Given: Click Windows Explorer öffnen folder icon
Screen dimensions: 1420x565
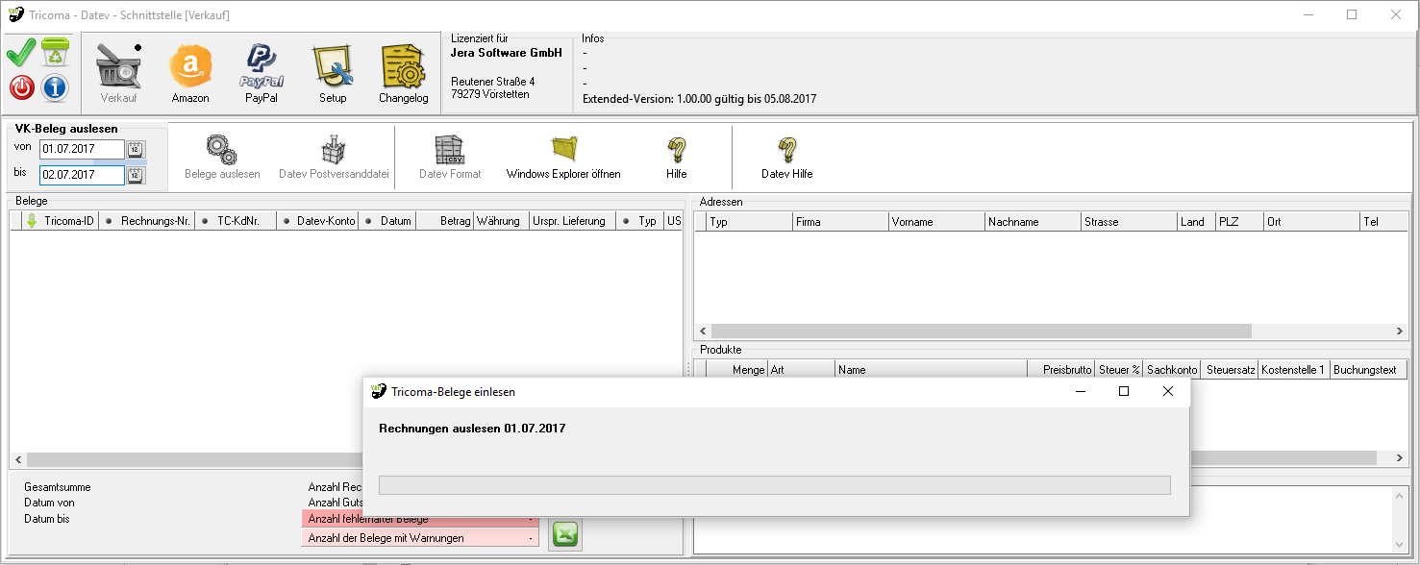Looking at the screenshot, I should pos(563,150).
